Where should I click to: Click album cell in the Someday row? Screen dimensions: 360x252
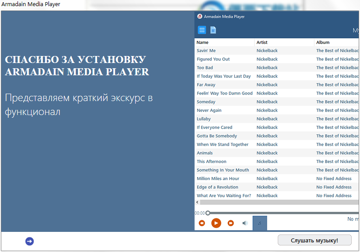point(337,102)
